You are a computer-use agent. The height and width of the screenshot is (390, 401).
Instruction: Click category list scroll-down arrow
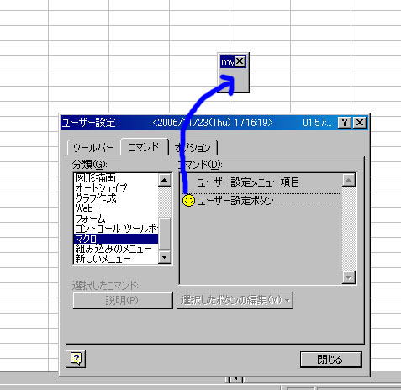(x=165, y=257)
